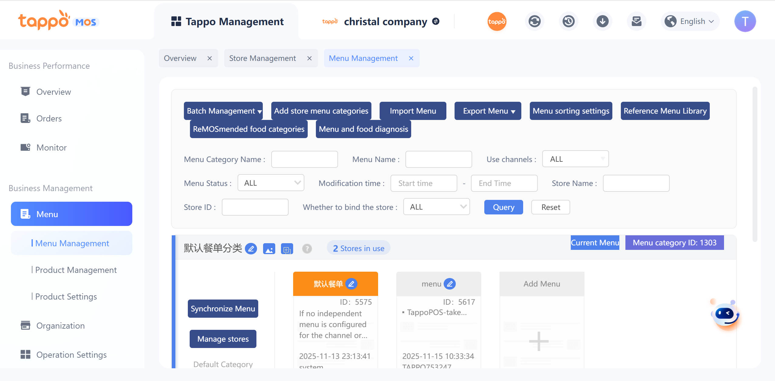775x381 pixels.
Task: Open the Menu Status dropdown
Action: [271, 183]
